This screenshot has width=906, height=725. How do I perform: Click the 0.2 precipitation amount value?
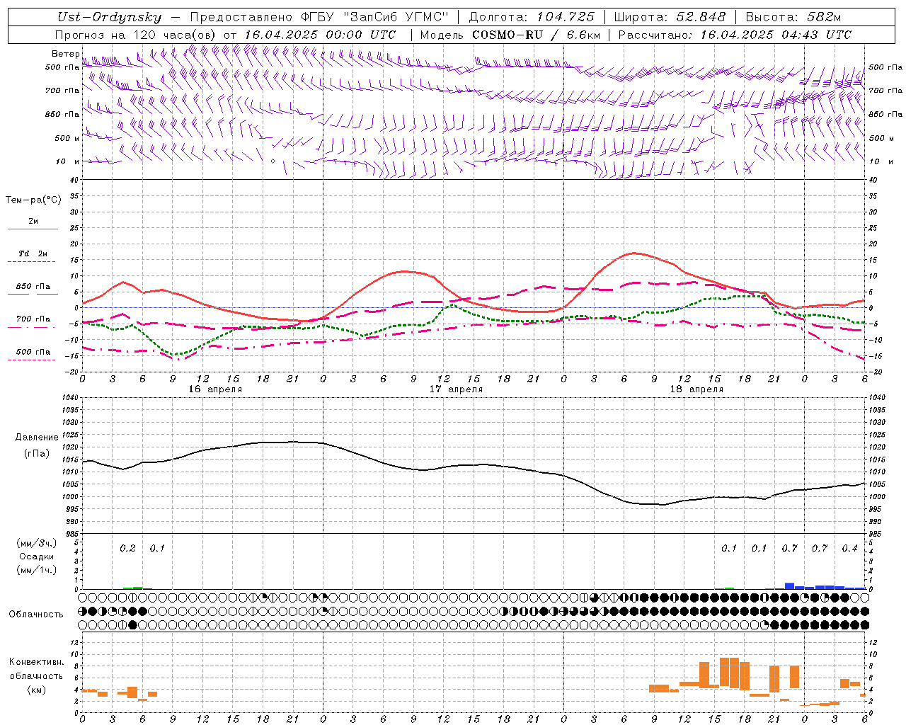(x=127, y=549)
